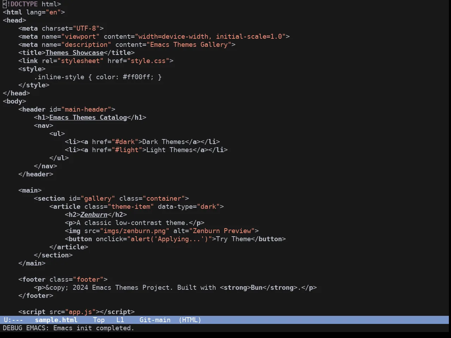
Task: Click the closing </head> tag
Action: tap(16, 93)
